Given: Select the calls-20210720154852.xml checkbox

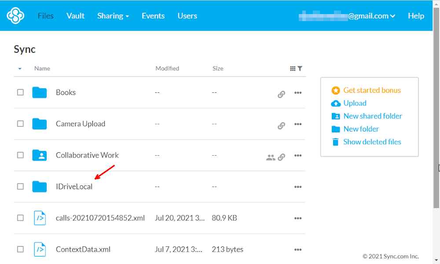Looking at the screenshot, I should coord(20,218).
